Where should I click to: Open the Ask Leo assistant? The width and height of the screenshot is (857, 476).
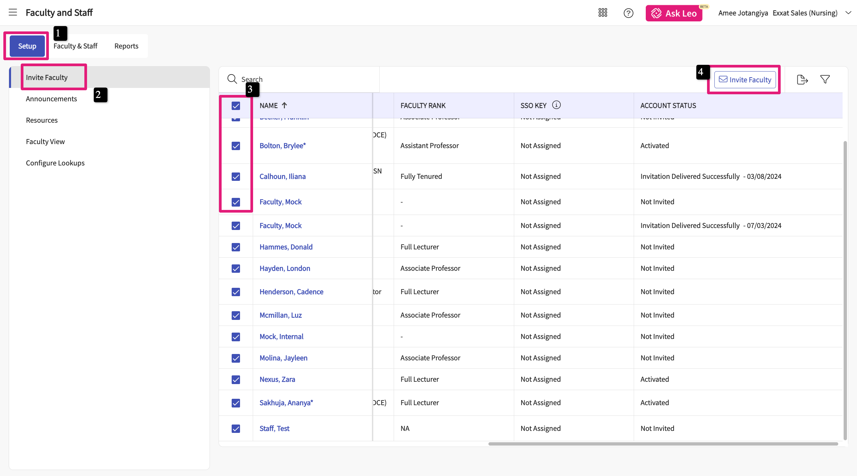(x=674, y=13)
